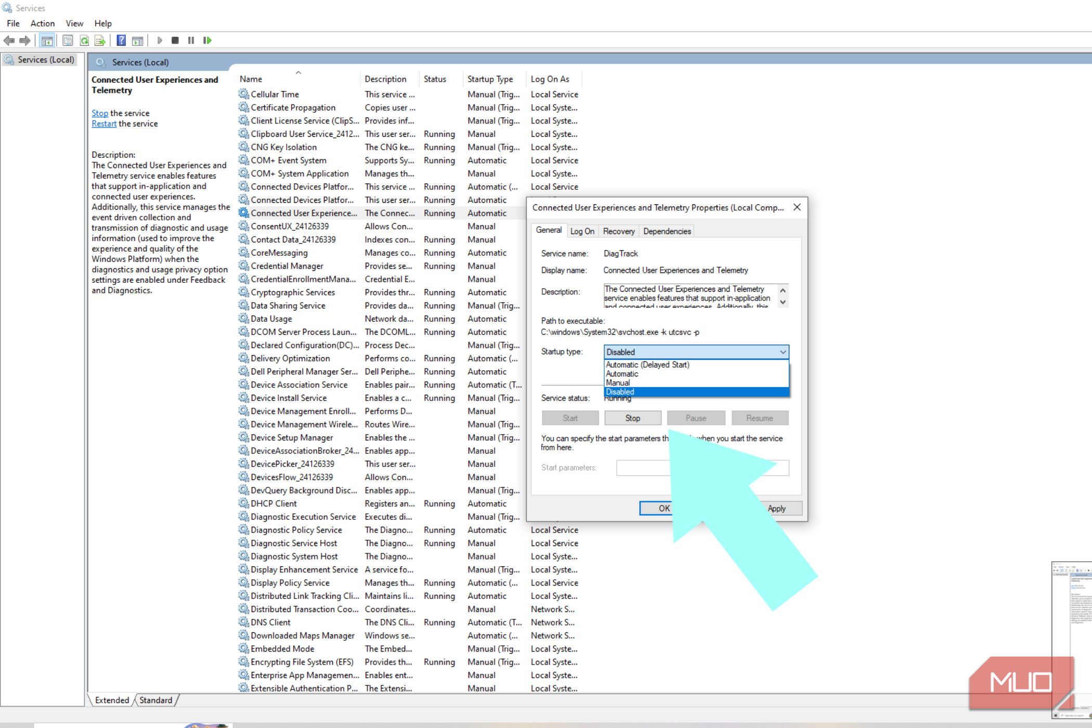Close the Telemetry Properties dialog
This screenshot has height=728, width=1092.
pos(797,207)
